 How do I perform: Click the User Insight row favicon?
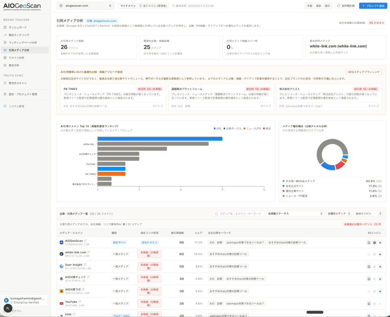pyautogui.click(x=61, y=266)
